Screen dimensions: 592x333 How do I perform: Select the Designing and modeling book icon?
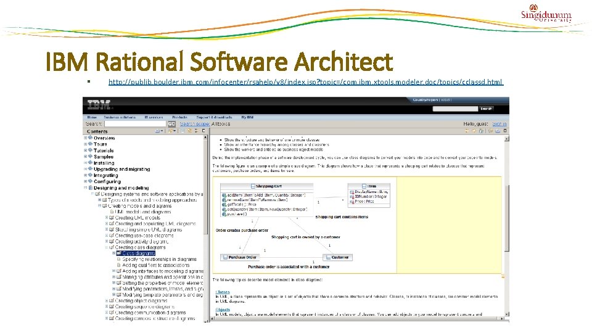[90, 187]
